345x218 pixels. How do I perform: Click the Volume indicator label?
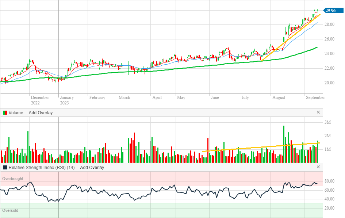(x=16, y=113)
